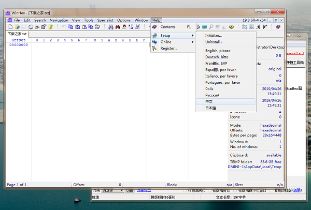Choose 中文 from the language list

(x=209, y=102)
